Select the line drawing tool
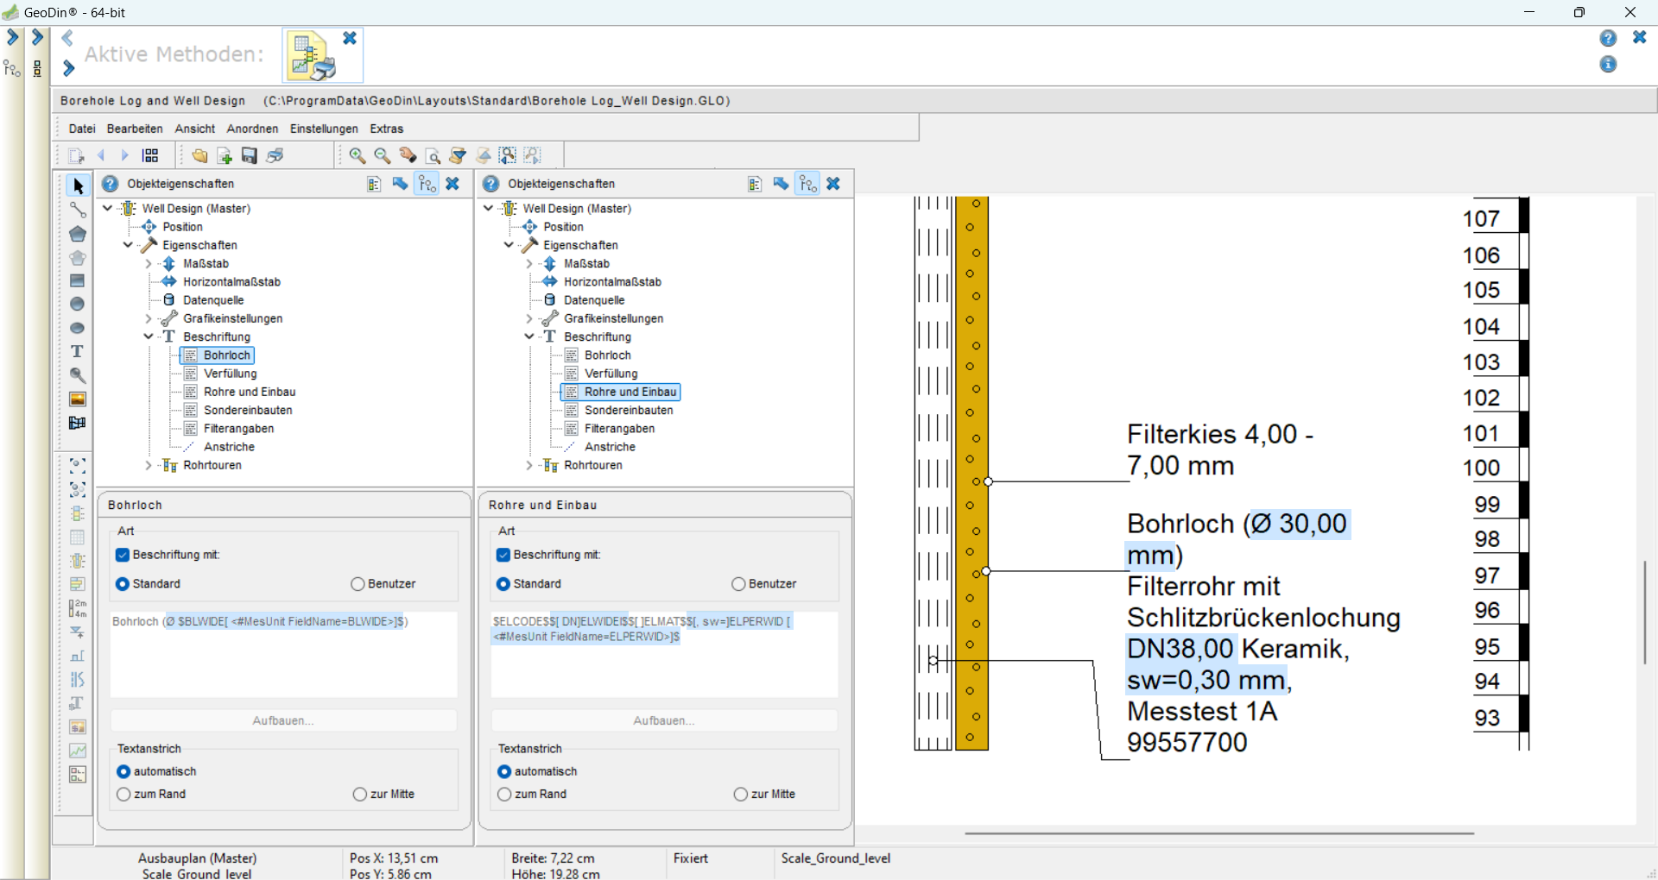 click(78, 210)
